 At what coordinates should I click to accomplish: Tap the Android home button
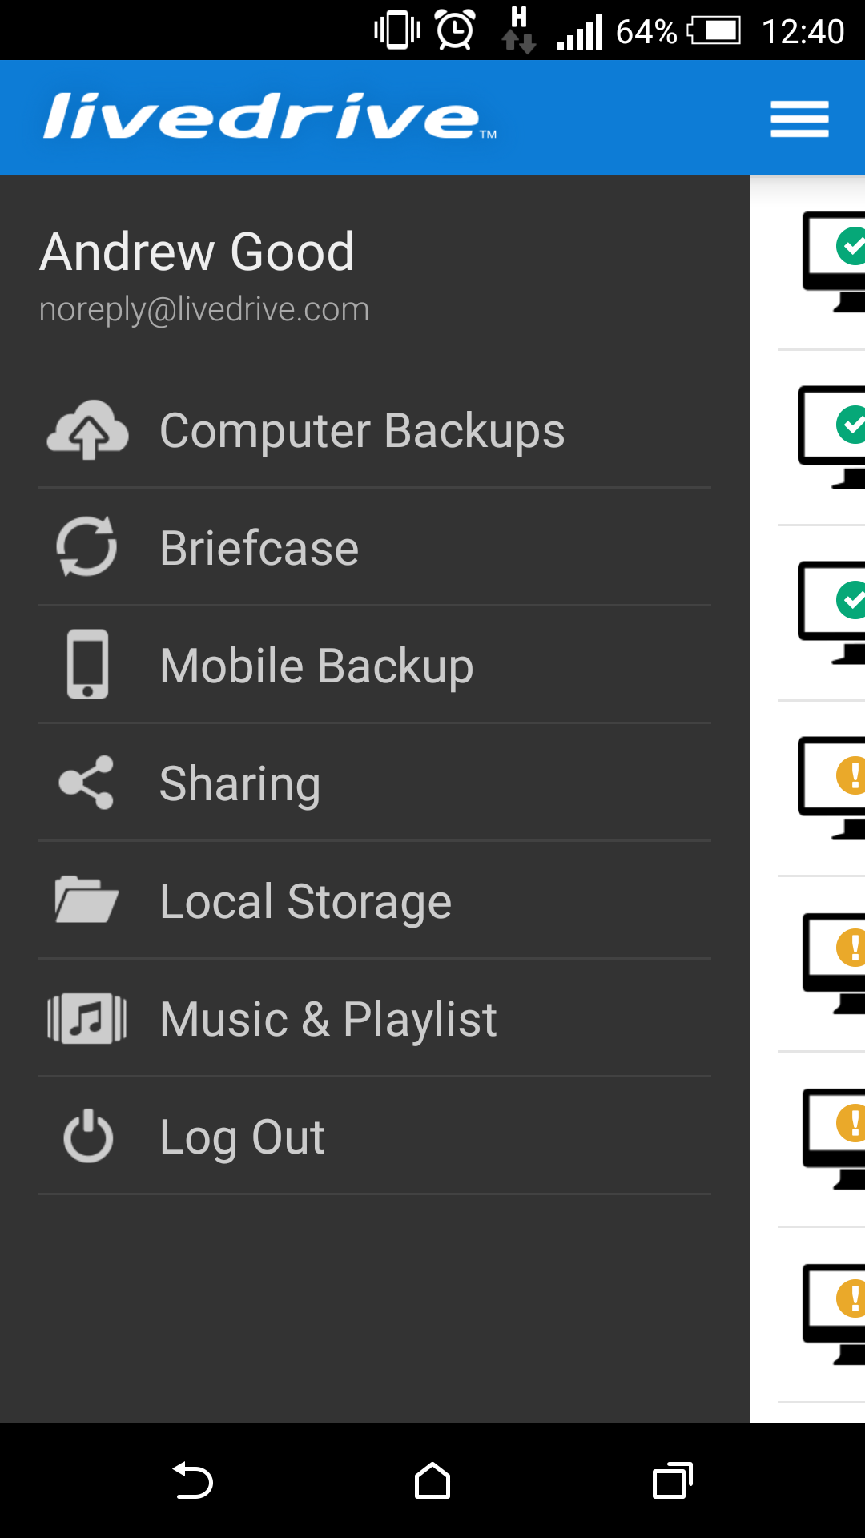[432, 1480]
